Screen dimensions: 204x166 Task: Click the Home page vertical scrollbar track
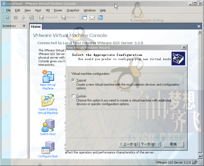[200, 94]
